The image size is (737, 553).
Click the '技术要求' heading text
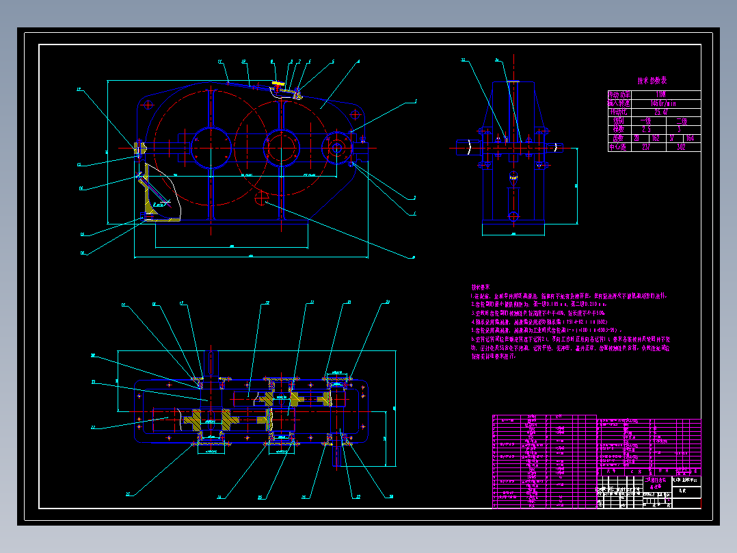[481, 287]
